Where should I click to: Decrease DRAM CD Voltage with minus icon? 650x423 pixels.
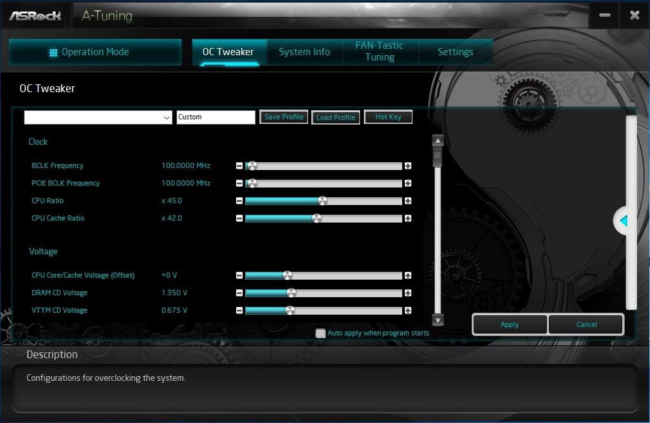(x=239, y=293)
